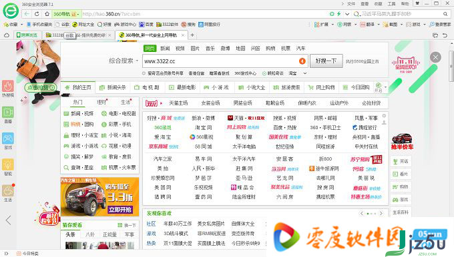Click the 今日特卖 status bar item
Viewport: 454px width, 257px height.
point(27,253)
